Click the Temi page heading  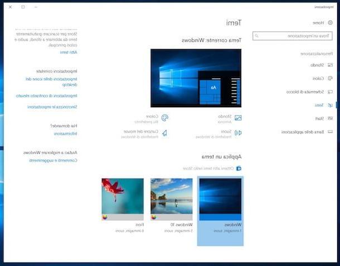click(x=234, y=22)
